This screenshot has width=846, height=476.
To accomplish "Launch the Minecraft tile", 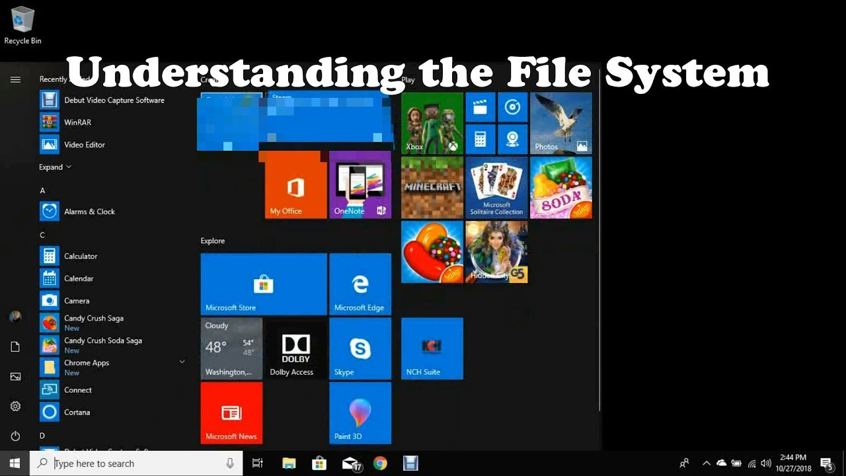I will (432, 187).
